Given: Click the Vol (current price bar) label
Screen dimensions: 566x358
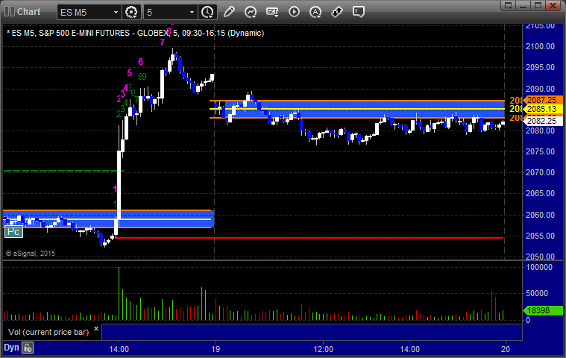Looking at the screenshot, I should (x=48, y=332).
